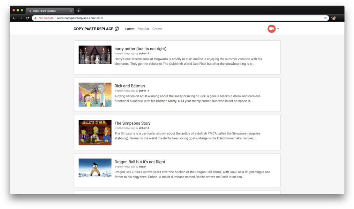Open the Create page

pyautogui.click(x=157, y=29)
